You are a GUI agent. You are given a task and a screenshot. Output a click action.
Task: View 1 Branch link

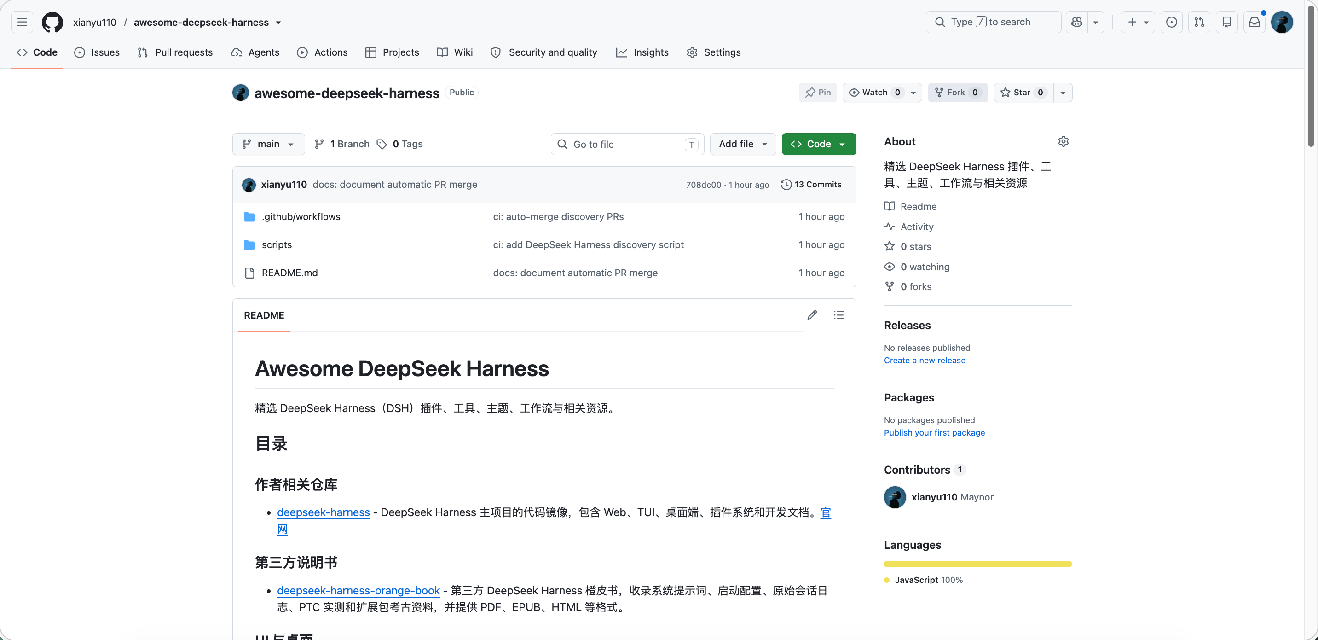click(342, 145)
